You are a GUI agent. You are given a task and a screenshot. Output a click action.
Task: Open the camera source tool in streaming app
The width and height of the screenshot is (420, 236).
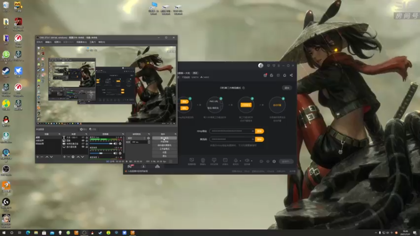coord(203,161)
